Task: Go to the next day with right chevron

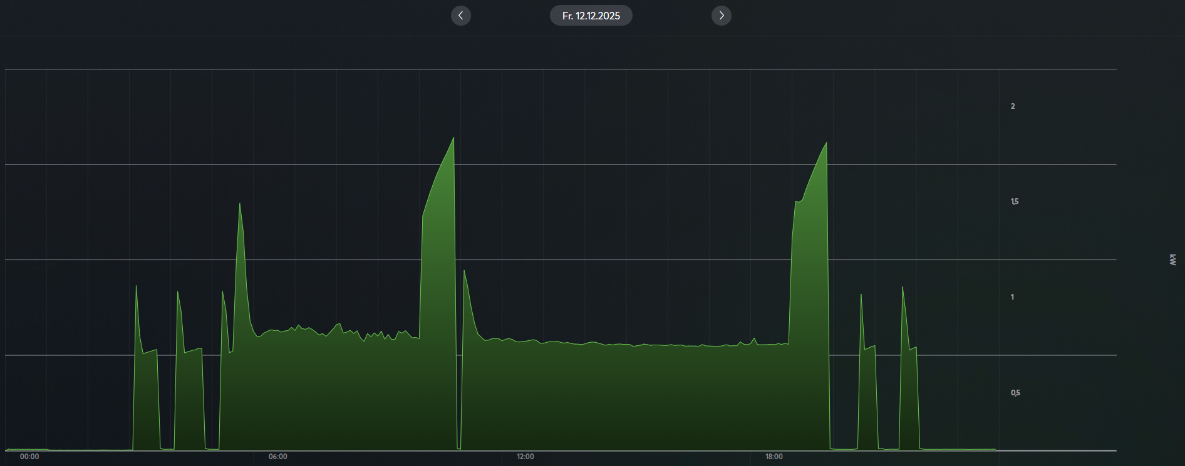Action: [x=721, y=16]
